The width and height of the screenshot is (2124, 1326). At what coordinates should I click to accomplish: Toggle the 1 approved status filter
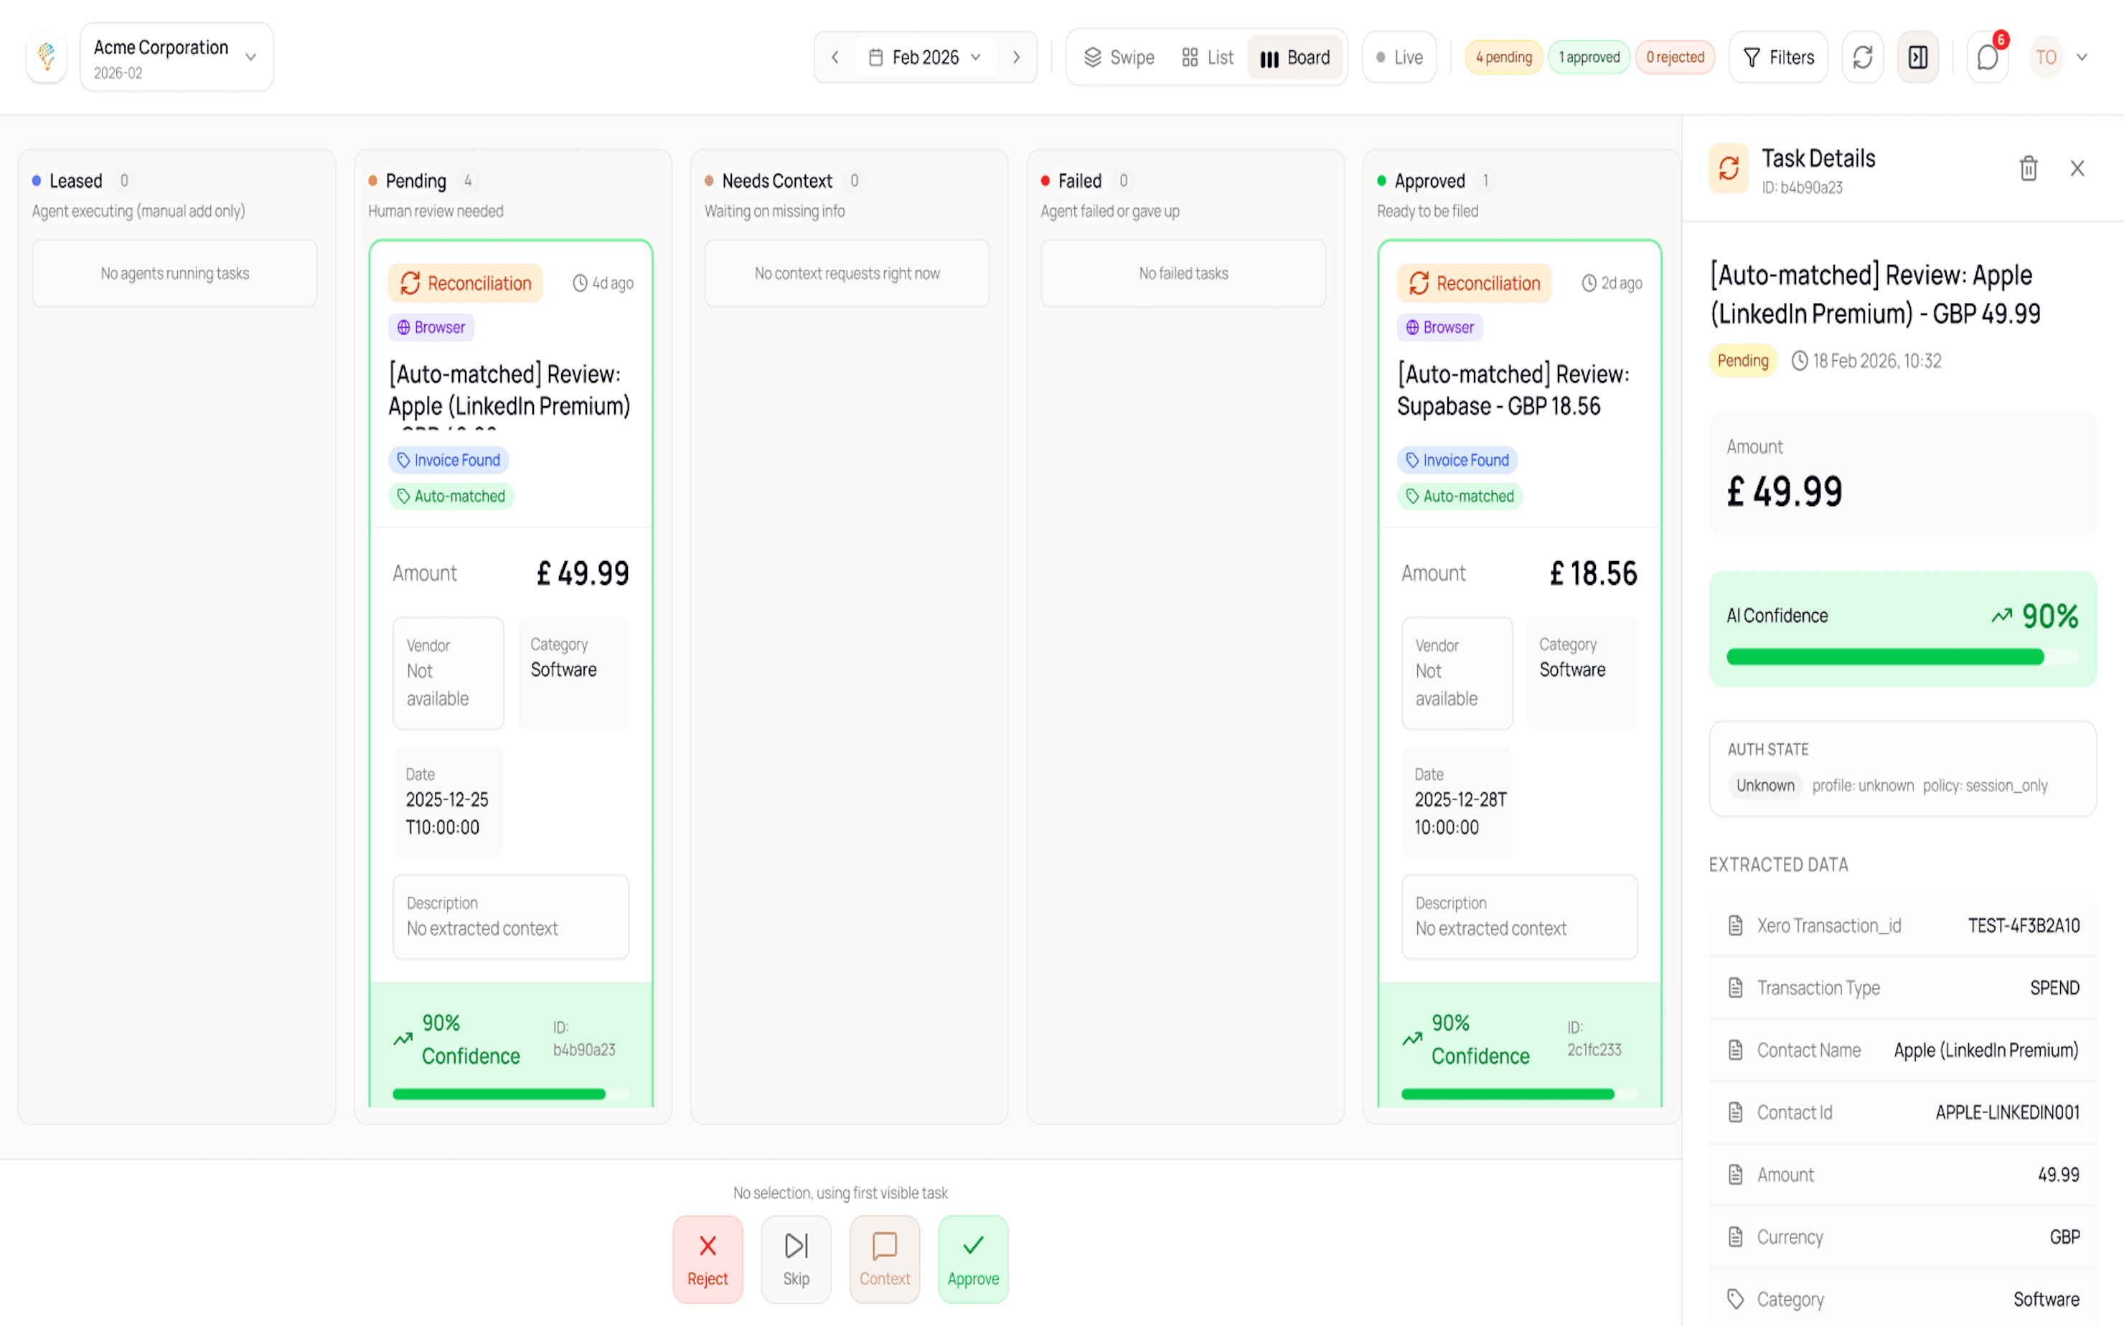point(1588,58)
